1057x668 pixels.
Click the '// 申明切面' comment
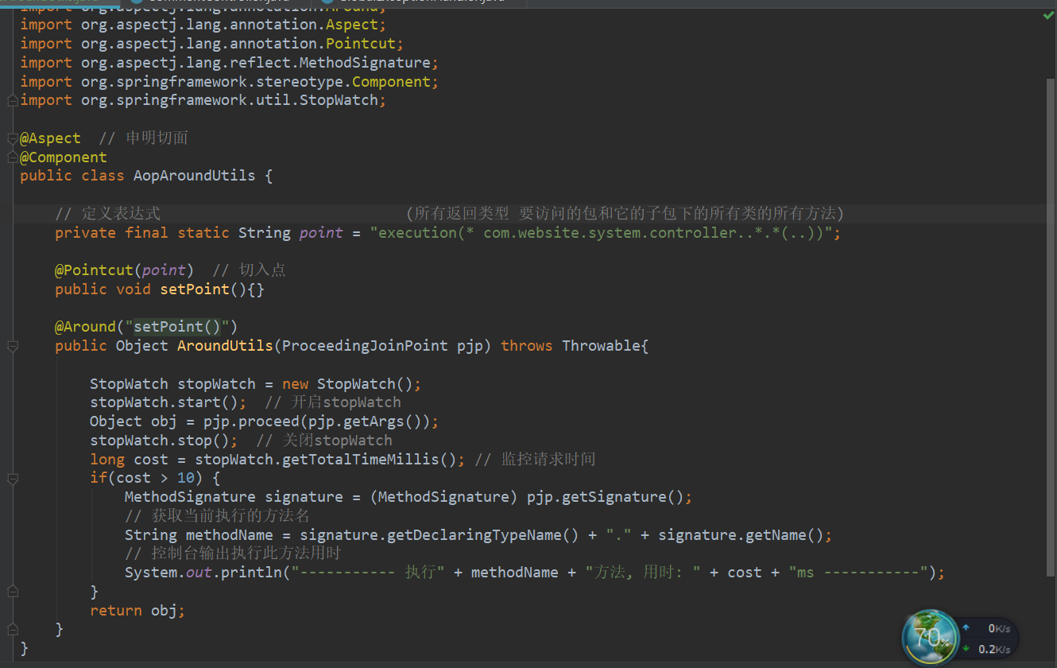144,138
